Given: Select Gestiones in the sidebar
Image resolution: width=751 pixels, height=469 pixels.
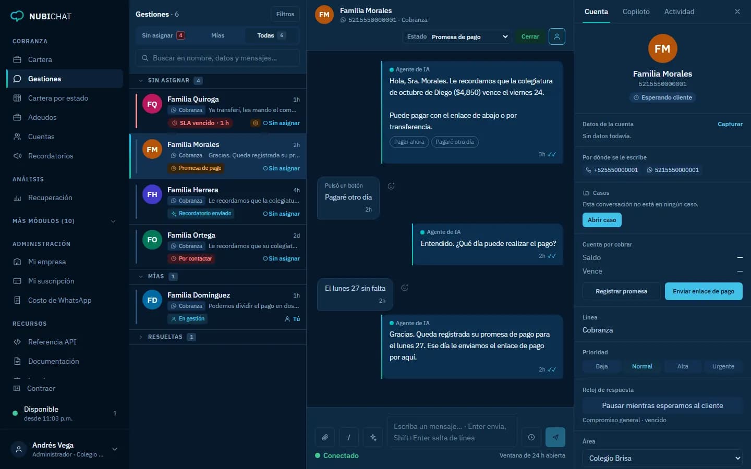Looking at the screenshot, I should tap(65, 79).
